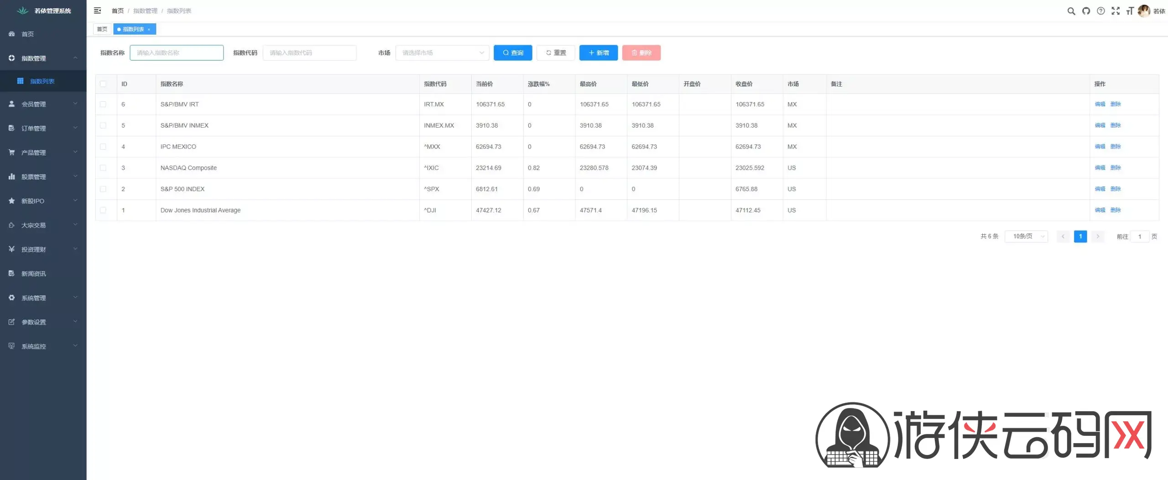Open the font size setting icon
The height and width of the screenshot is (480, 1168).
pyautogui.click(x=1130, y=11)
